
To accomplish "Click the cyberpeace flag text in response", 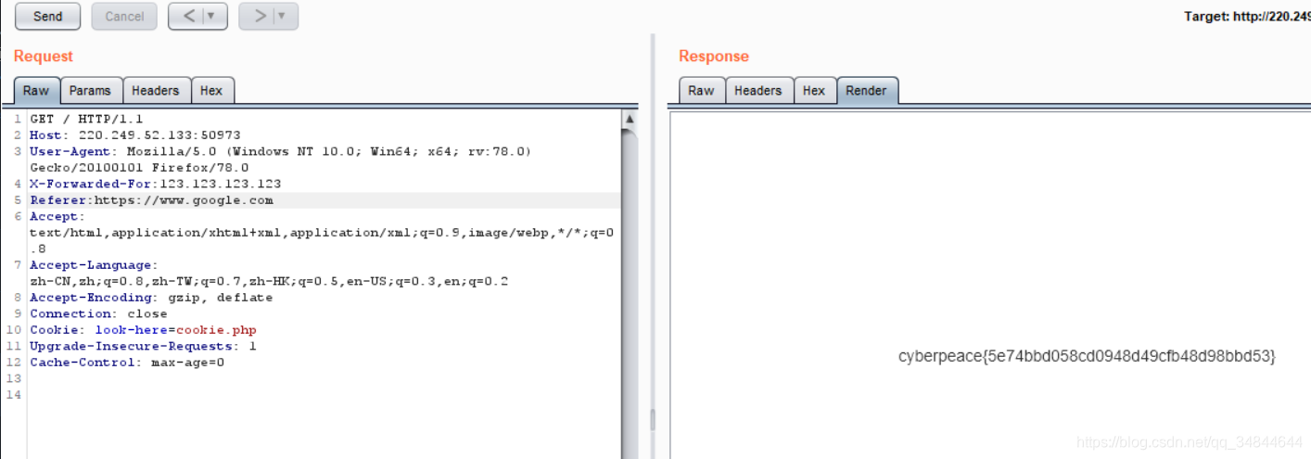I will tap(1087, 356).
